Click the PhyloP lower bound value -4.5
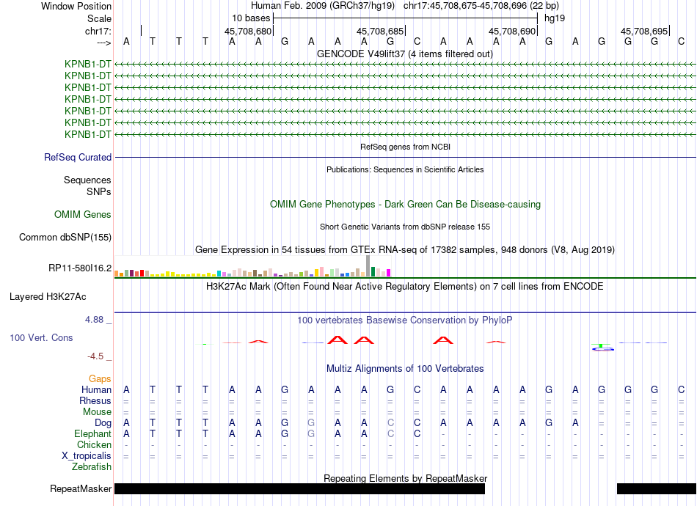The height and width of the screenshot is (506, 697). [x=95, y=356]
